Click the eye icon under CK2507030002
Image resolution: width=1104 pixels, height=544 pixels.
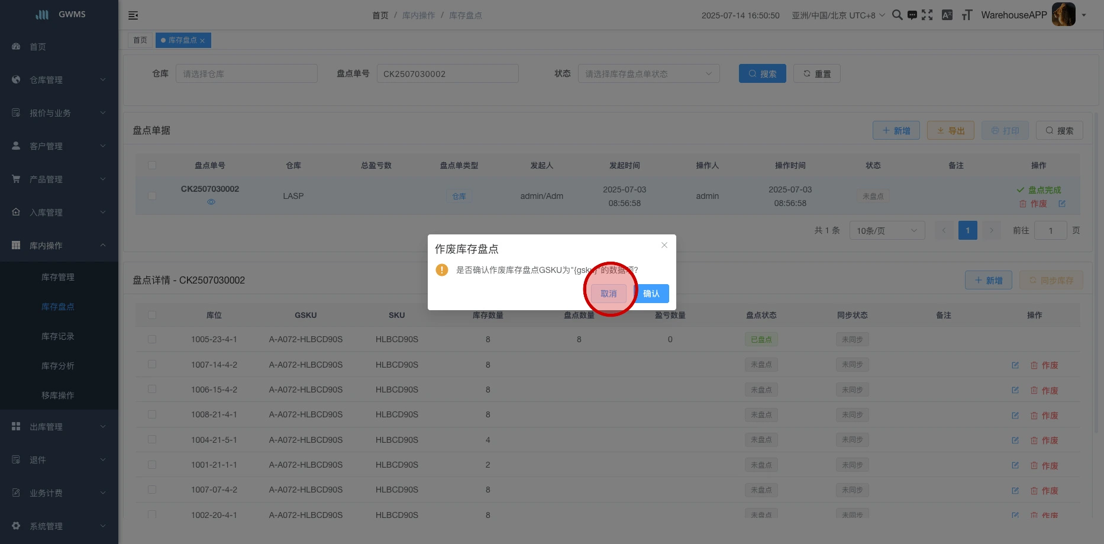211,202
